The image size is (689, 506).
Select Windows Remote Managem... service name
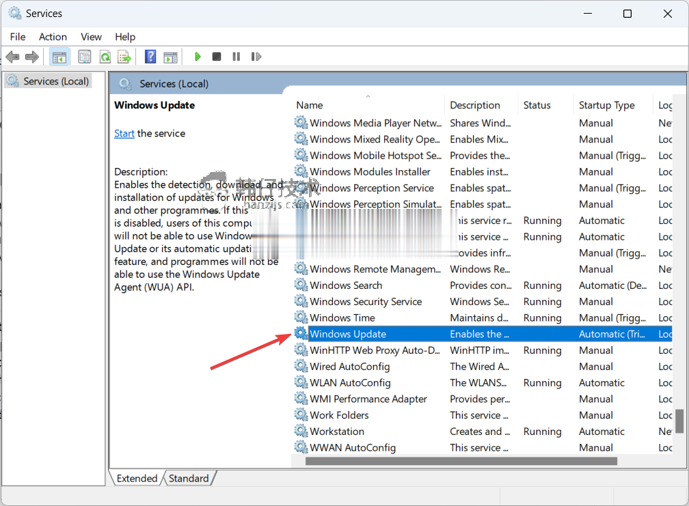pyautogui.click(x=375, y=269)
